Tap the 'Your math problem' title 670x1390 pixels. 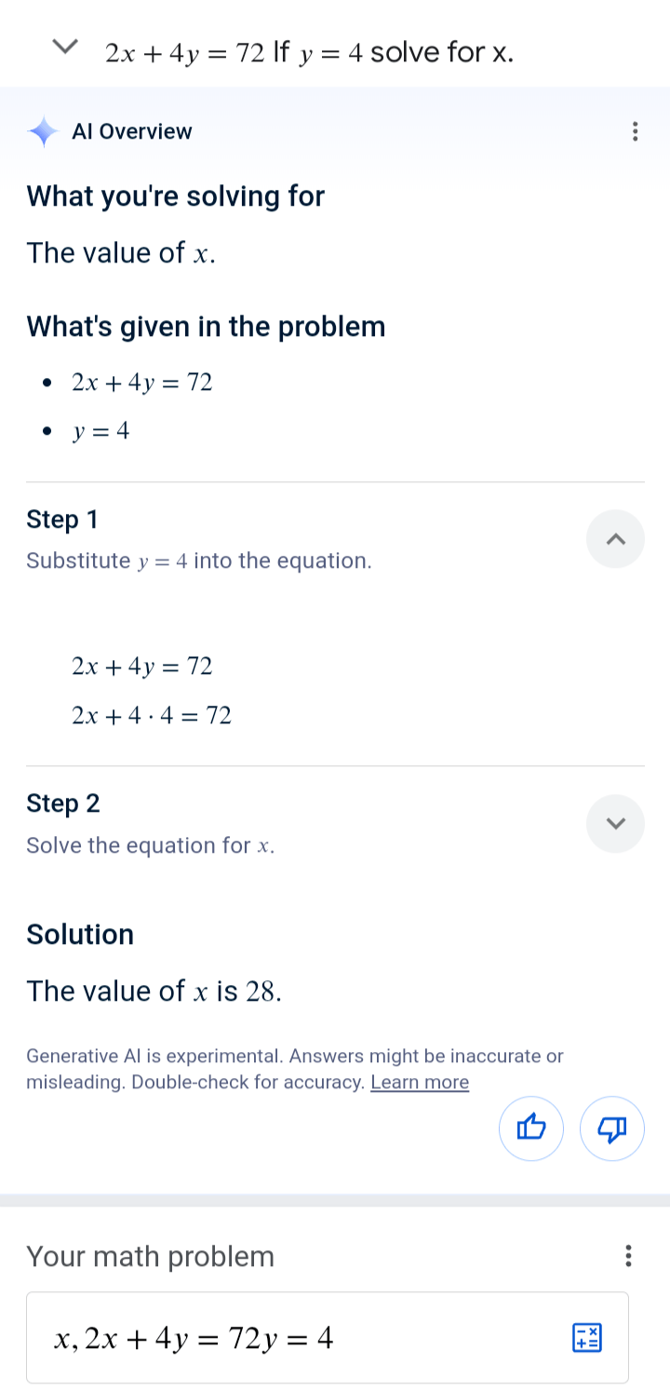151,1257
